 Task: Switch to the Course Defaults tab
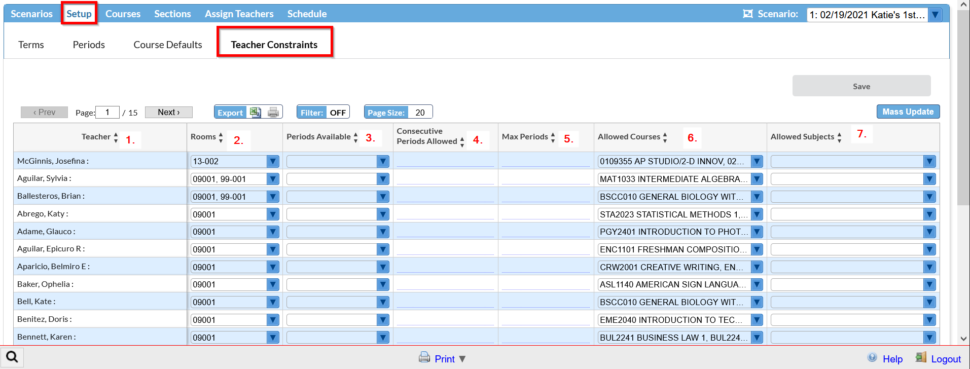(168, 45)
